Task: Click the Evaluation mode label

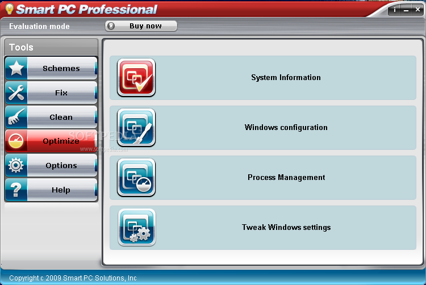Action: (39, 26)
